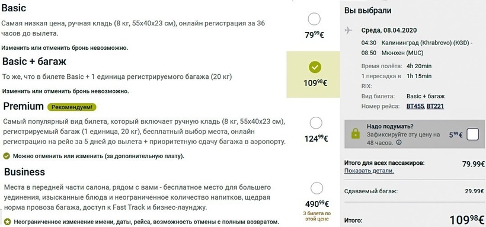This screenshot has height=227, width=486.
Task: Click the star icon by Неограниченное изменение
Action: pos(7,222)
